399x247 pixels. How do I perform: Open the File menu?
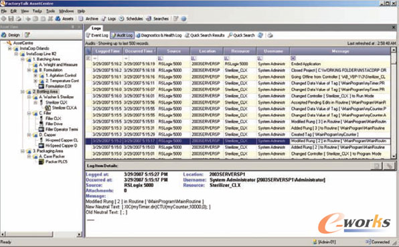[x=3, y=11]
